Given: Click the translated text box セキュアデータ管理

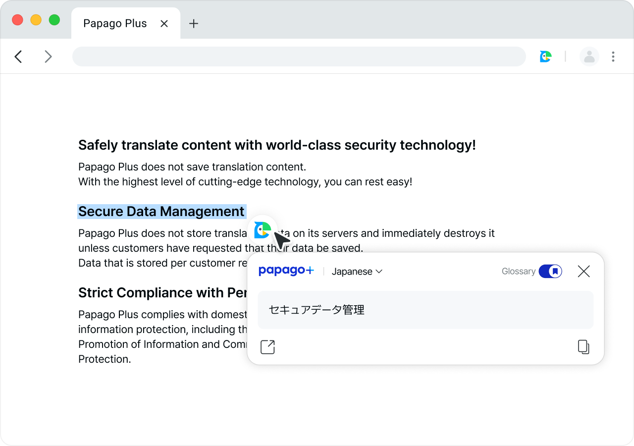Looking at the screenshot, I should pos(425,310).
